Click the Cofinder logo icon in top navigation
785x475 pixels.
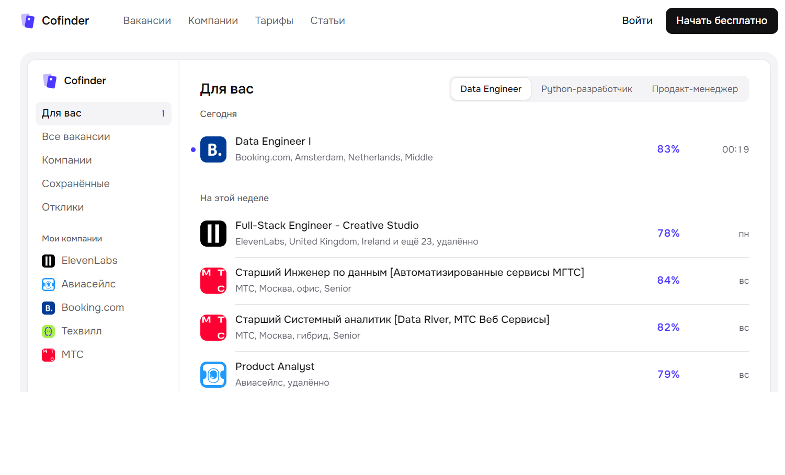pyautogui.click(x=28, y=21)
